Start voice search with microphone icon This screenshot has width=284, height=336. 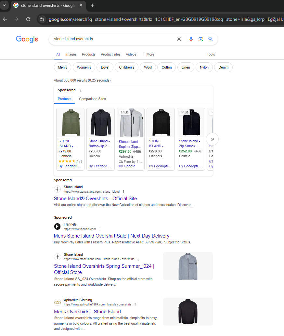click(191, 39)
